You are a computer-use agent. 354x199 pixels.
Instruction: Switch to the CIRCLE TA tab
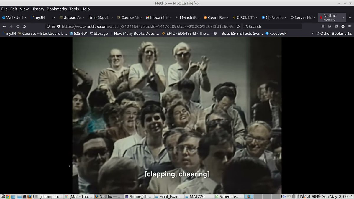[245, 17]
